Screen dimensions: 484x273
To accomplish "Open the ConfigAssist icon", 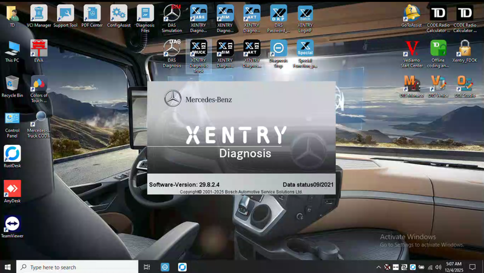I will (119, 13).
